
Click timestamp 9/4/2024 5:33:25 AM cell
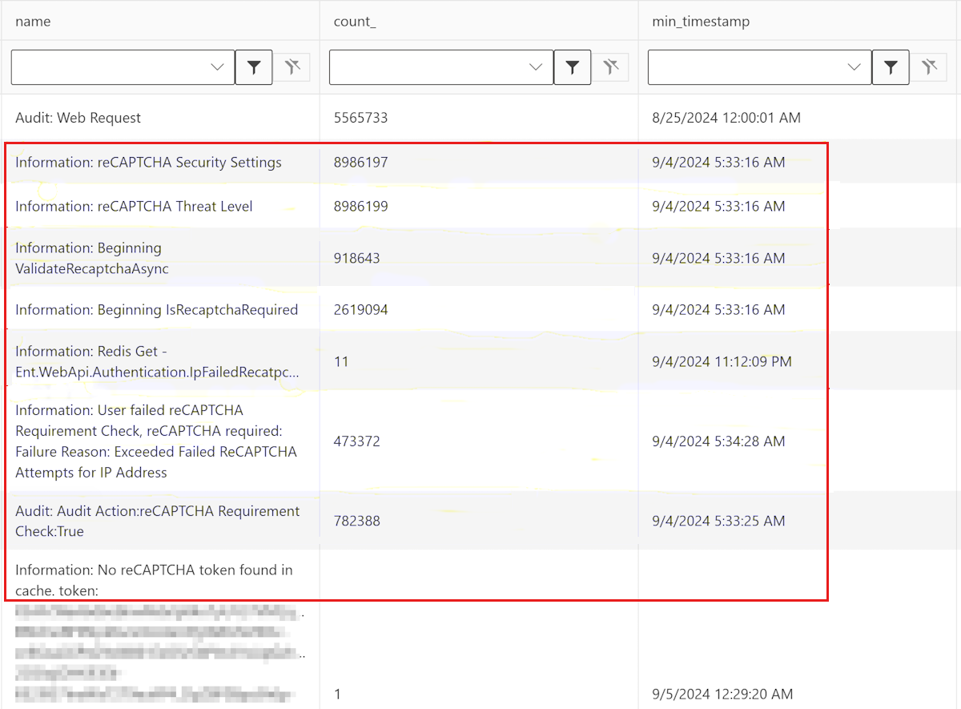718,522
